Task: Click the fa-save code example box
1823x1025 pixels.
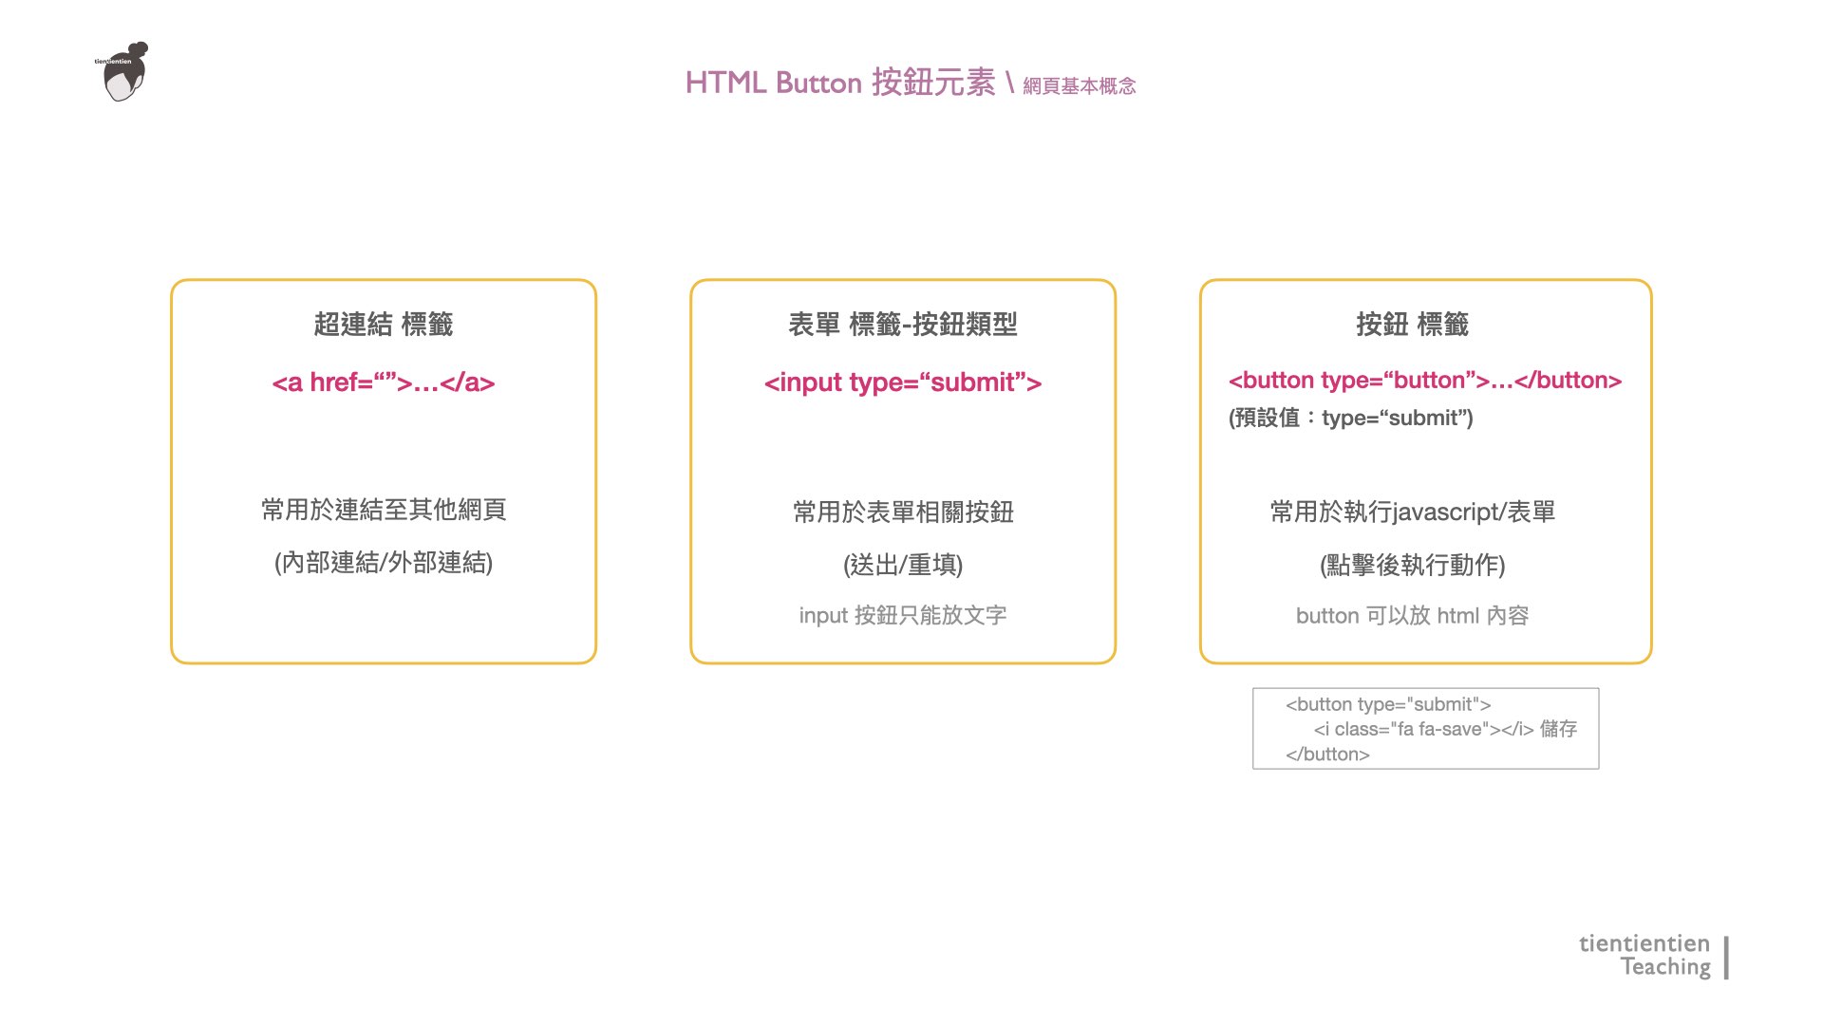Action: coord(1425,729)
